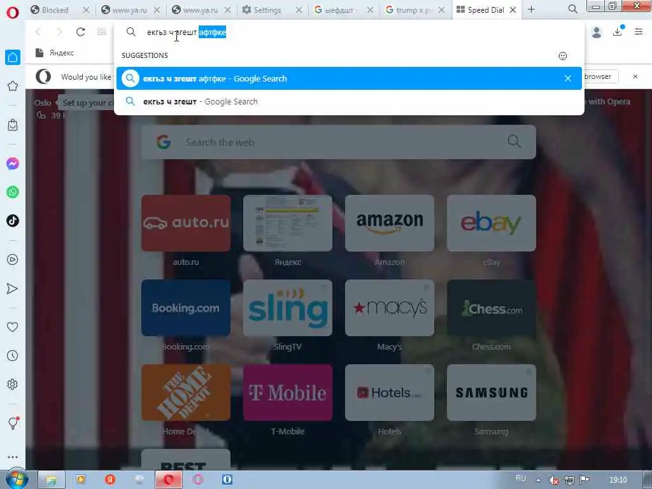Image resolution: width=652 pixels, height=489 pixels.
Task: Dismiss the default browser prompt bar
Action: 635,76
